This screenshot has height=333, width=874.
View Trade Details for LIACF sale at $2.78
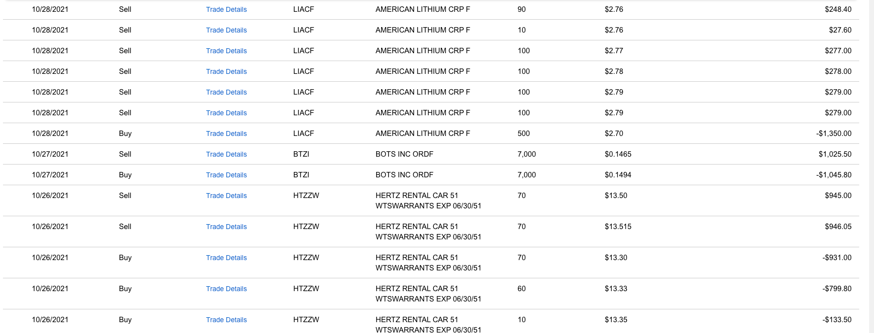coord(226,71)
